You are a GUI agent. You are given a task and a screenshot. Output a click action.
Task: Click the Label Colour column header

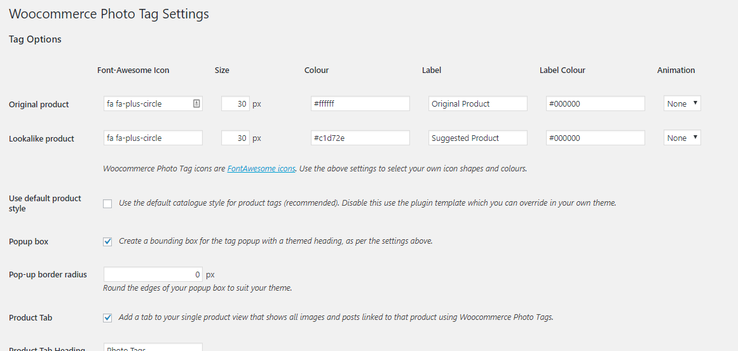563,70
